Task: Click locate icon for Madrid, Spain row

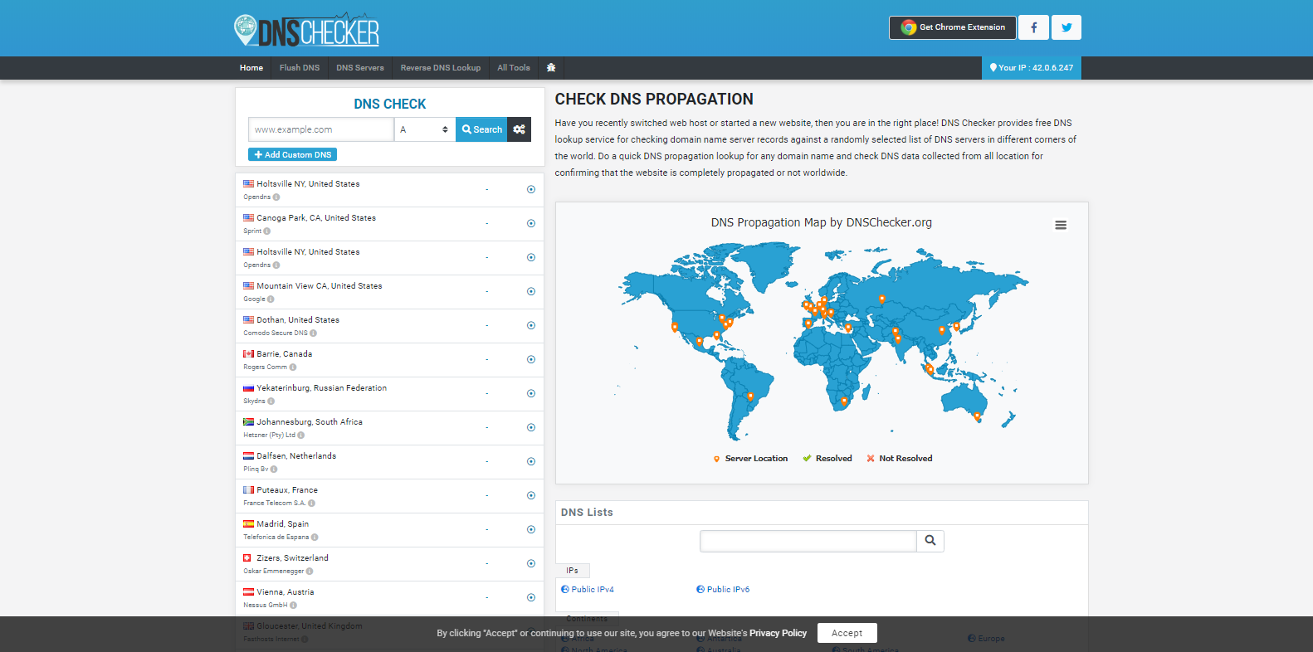Action: [x=531, y=530]
